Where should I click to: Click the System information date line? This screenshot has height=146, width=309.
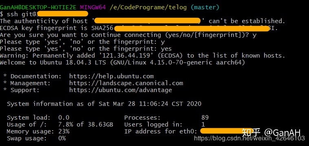[x=104, y=104]
